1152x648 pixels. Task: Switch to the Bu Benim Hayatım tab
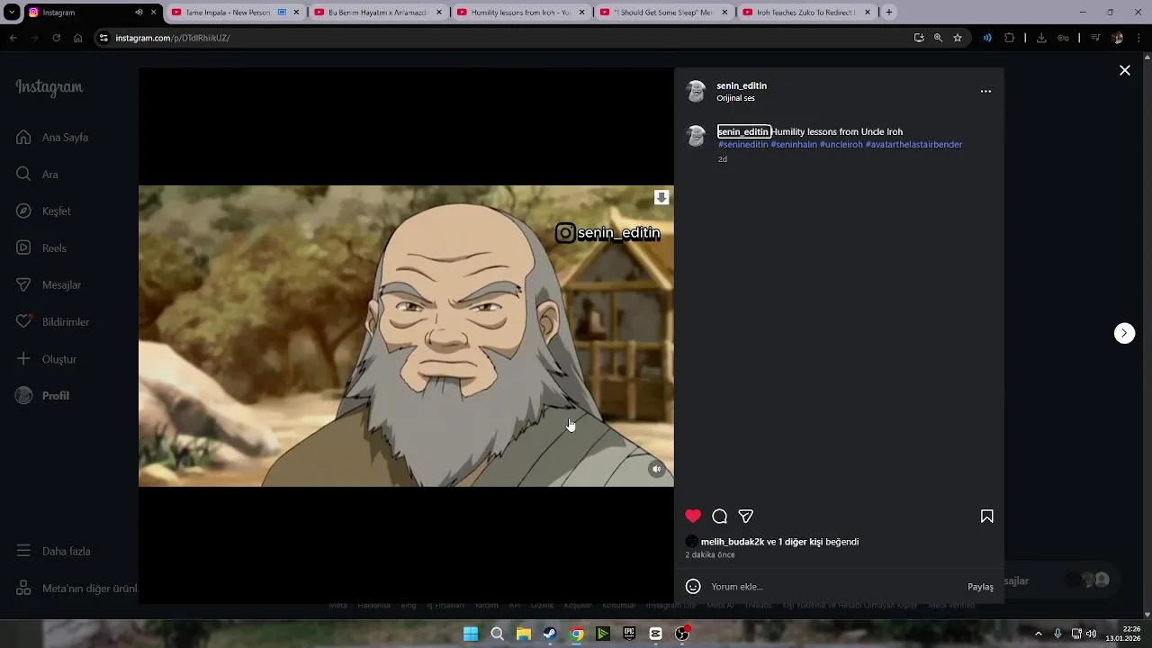point(378,13)
